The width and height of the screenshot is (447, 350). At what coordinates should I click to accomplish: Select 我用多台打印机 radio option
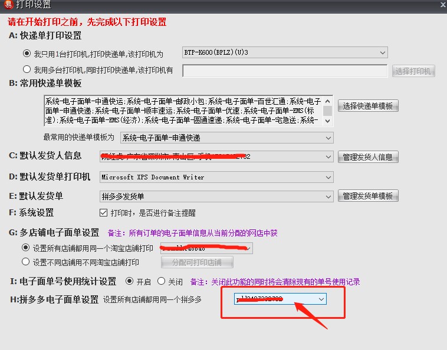pos(27,70)
